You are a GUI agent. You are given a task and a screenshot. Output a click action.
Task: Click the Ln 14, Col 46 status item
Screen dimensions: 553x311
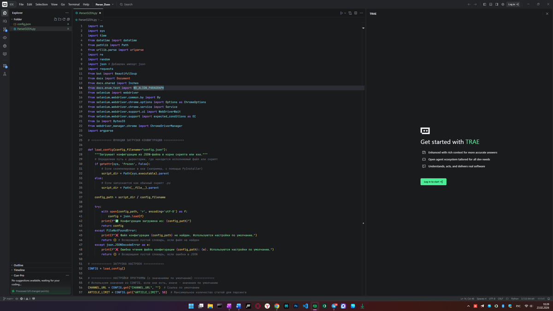pyautogui.click(x=467, y=299)
